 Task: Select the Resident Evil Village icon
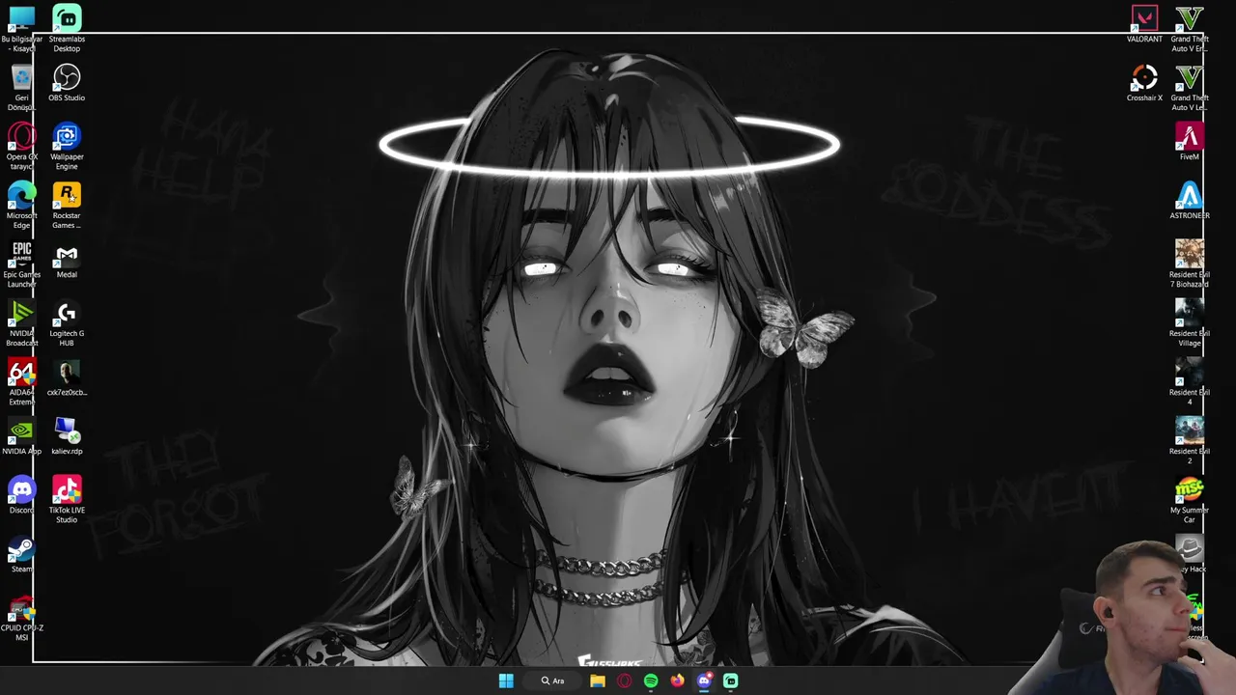1190,314
